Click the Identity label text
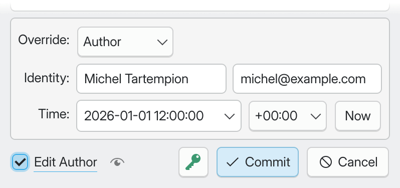The image size is (400, 188). click(x=47, y=78)
